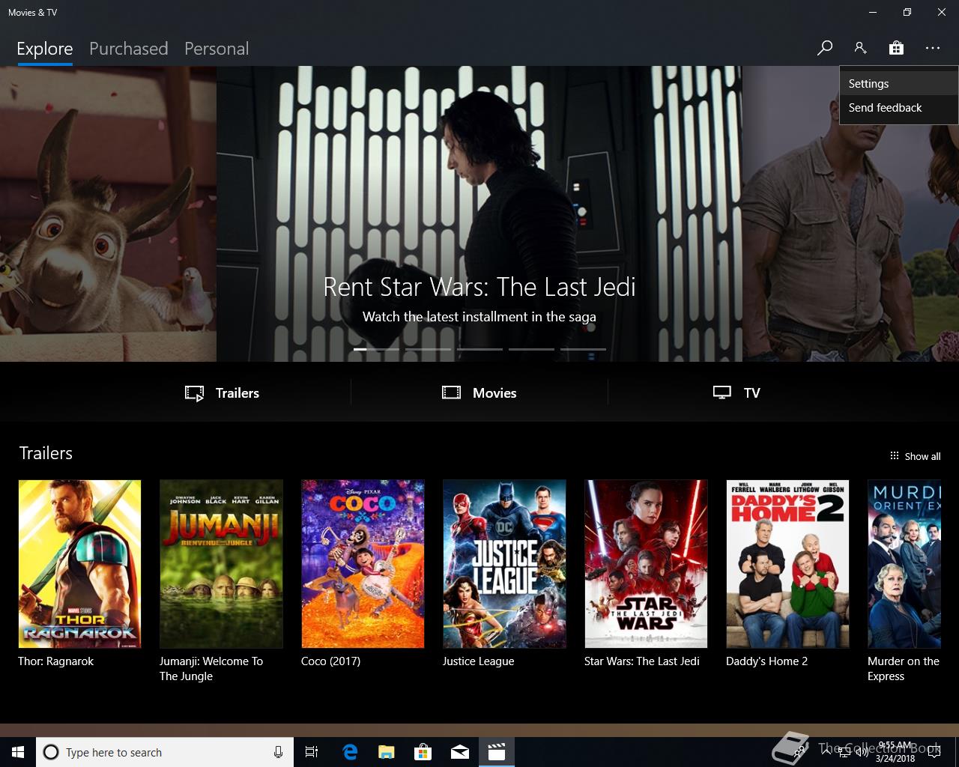
Task: Show the donkey animated movie banner
Action: click(x=108, y=213)
